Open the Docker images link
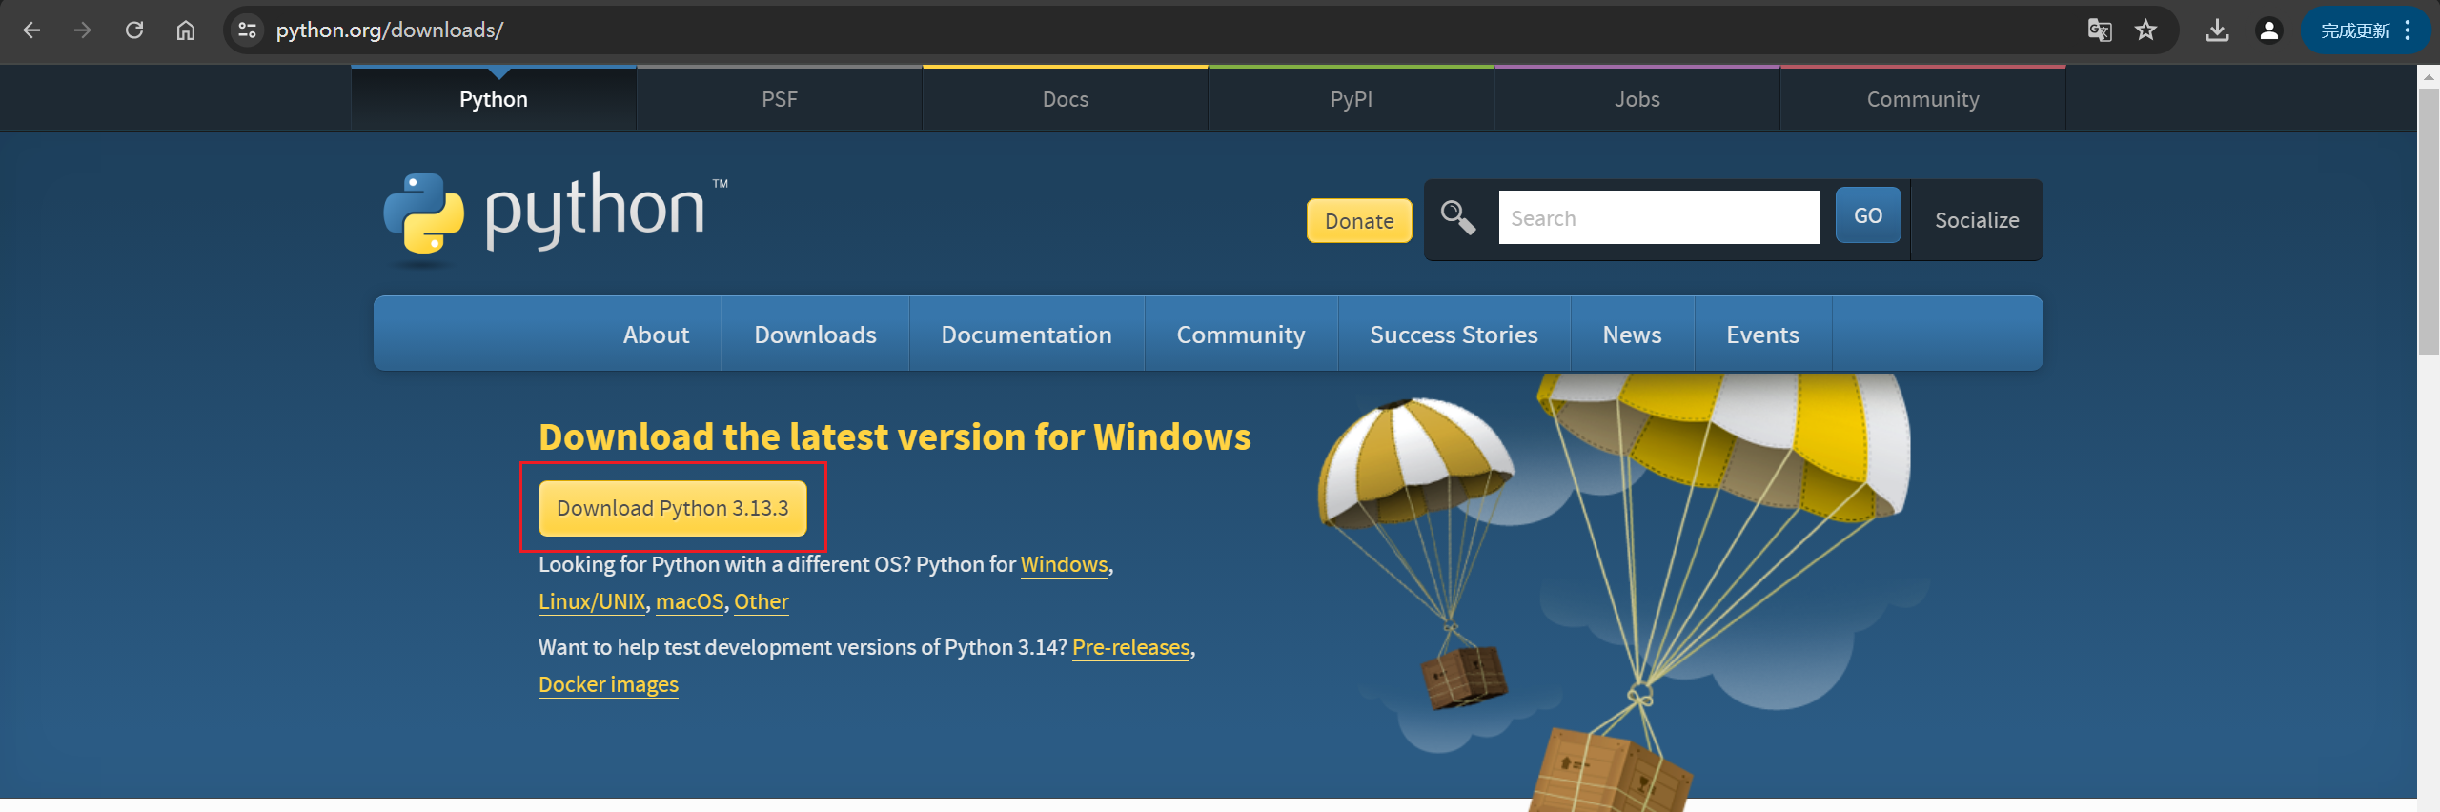The width and height of the screenshot is (2440, 812). point(608,684)
